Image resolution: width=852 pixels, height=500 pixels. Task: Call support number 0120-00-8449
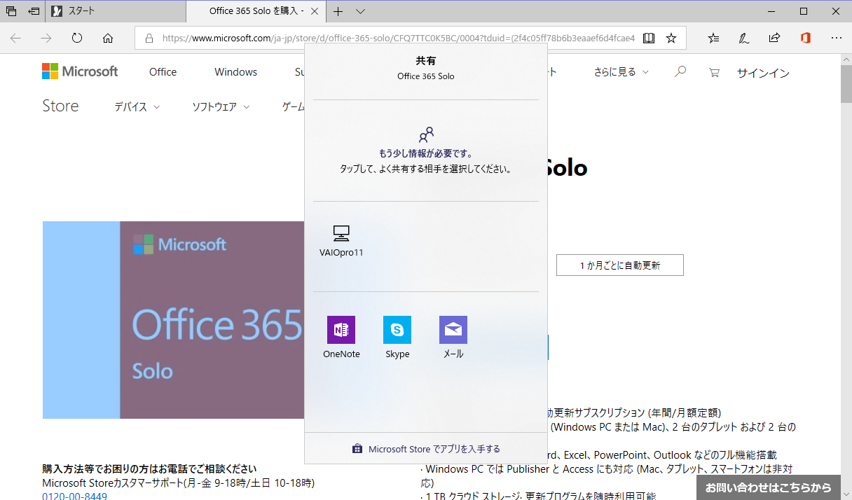75,496
